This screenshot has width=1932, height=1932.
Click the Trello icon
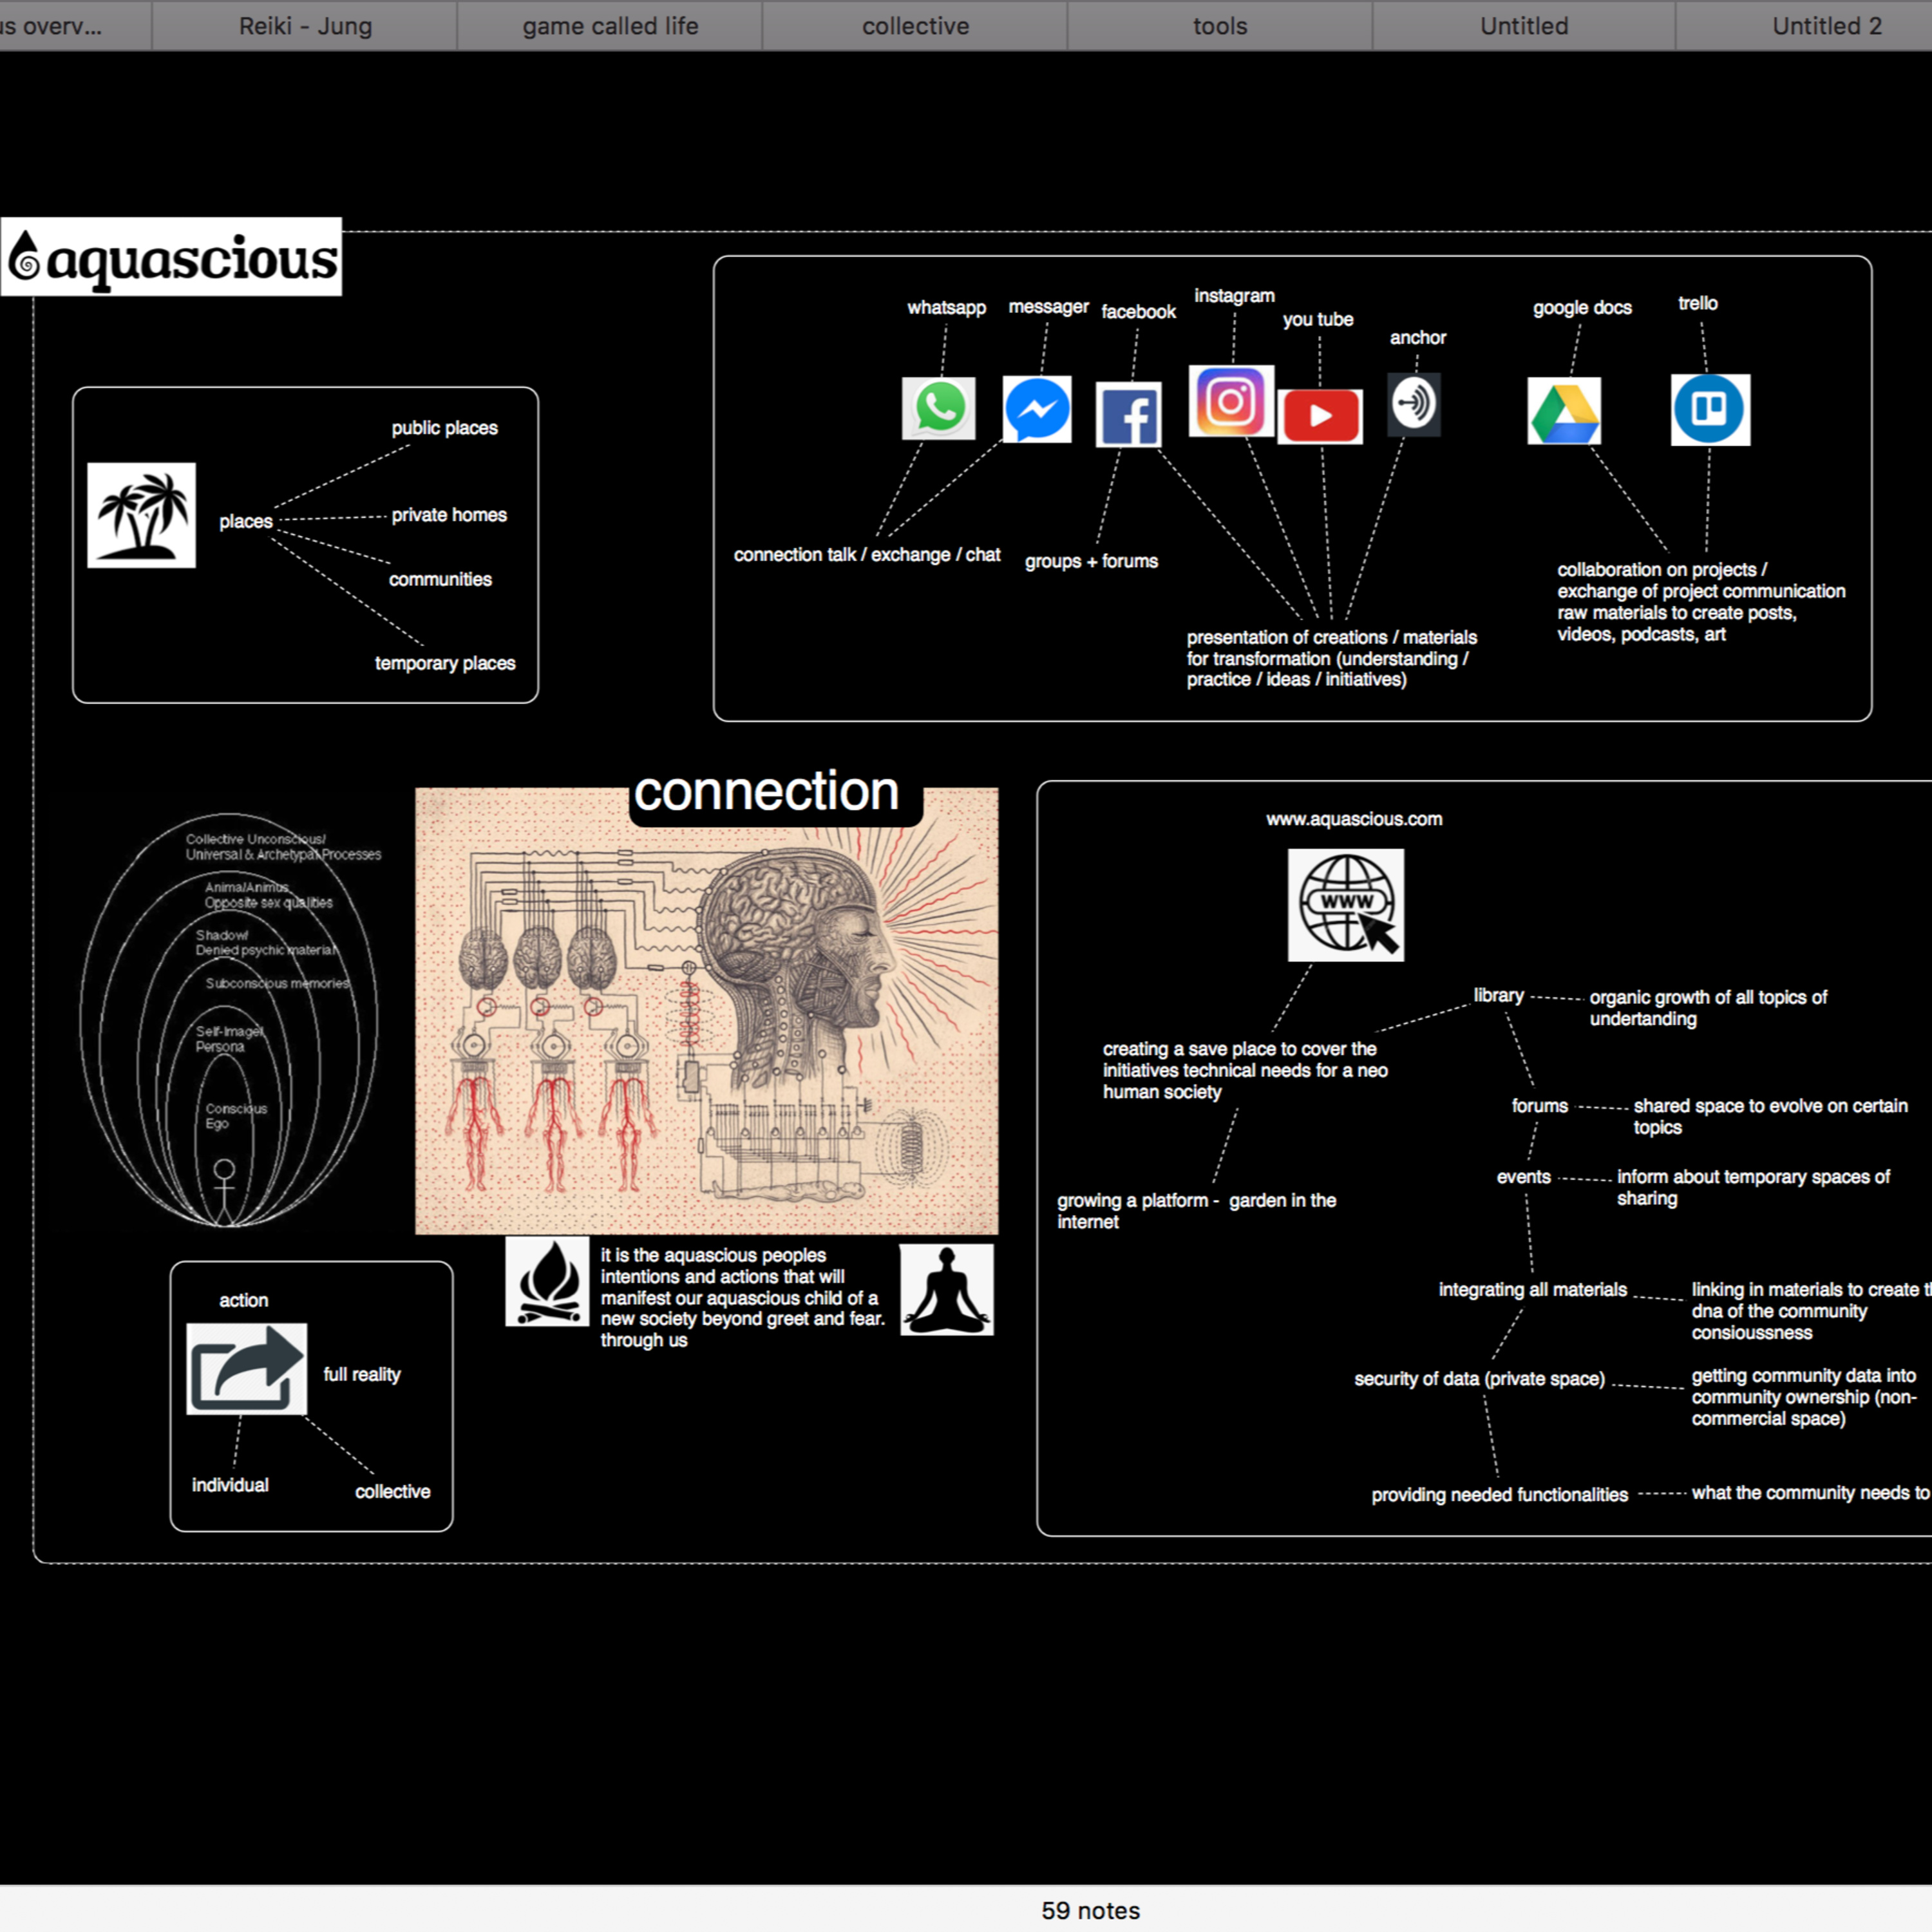pyautogui.click(x=1710, y=410)
